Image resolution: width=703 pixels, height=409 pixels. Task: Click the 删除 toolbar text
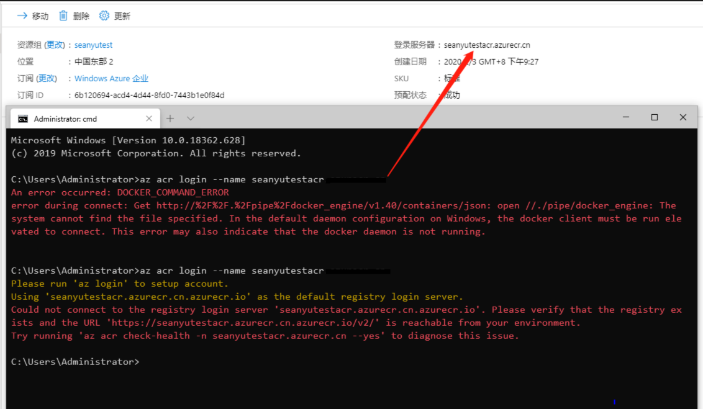[x=81, y=16]
